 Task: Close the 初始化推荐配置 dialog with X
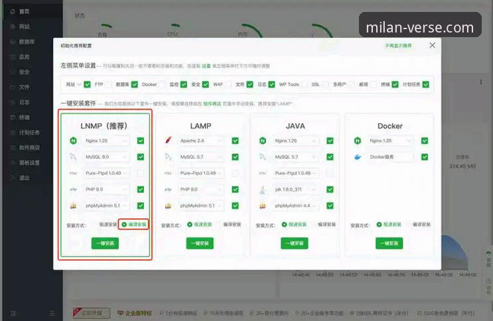click(433, 45)
